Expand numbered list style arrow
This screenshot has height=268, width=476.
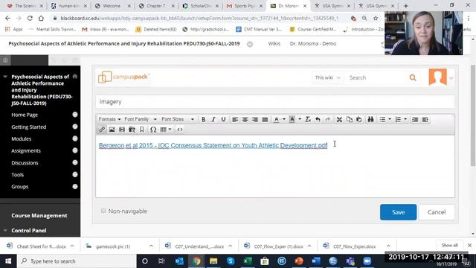click(x=405, y=119)
